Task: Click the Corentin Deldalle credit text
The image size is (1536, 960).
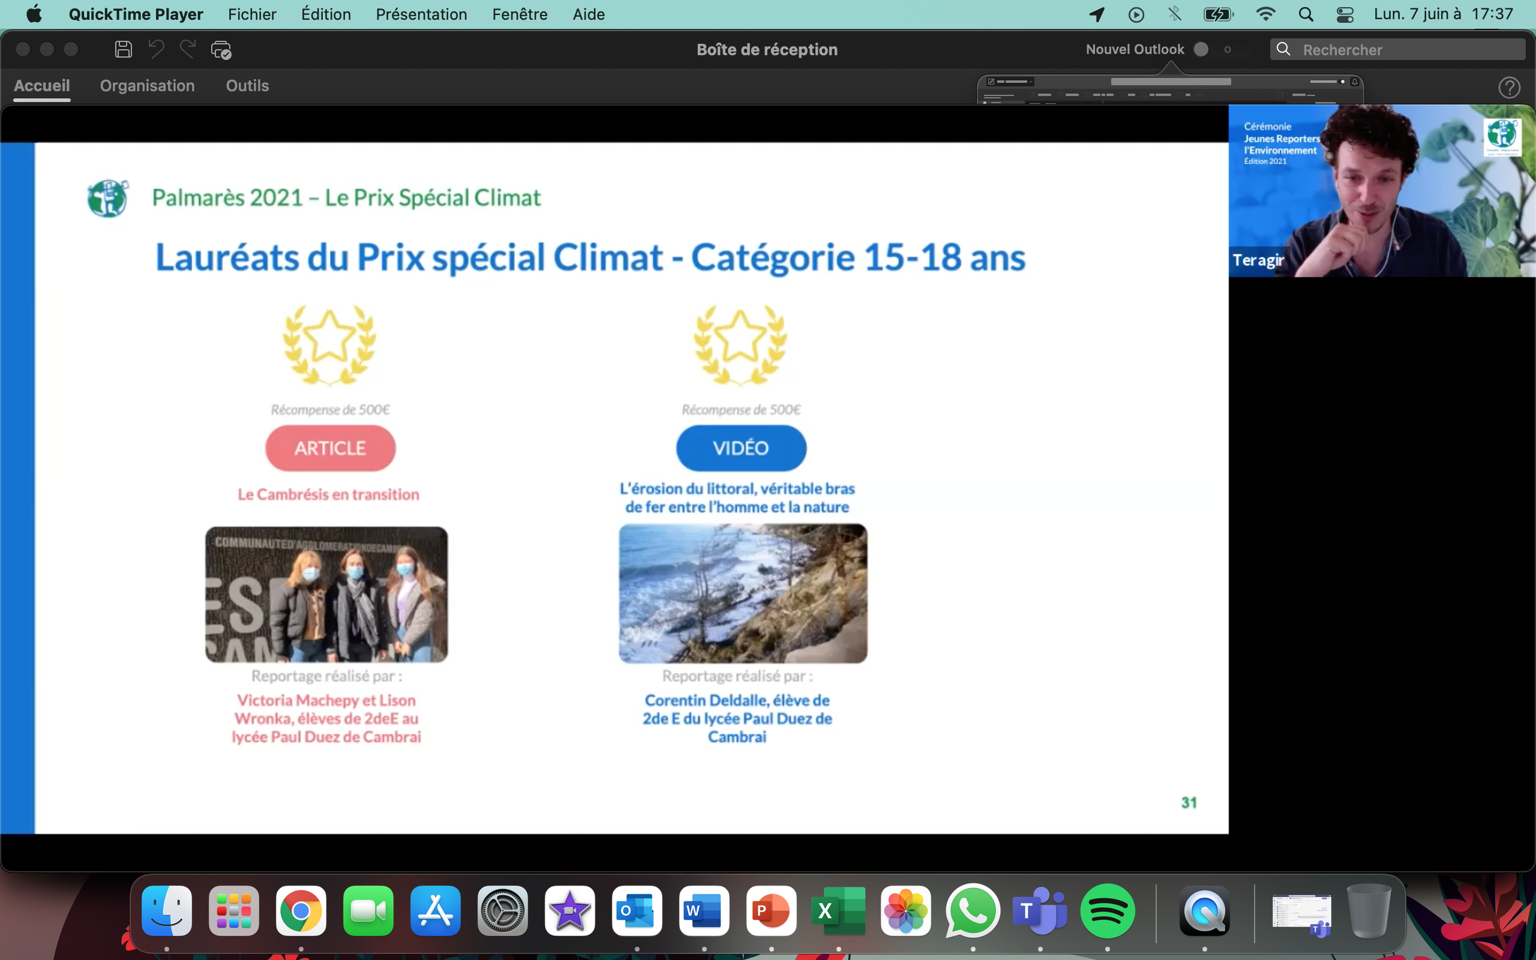Action: point(737,718)
